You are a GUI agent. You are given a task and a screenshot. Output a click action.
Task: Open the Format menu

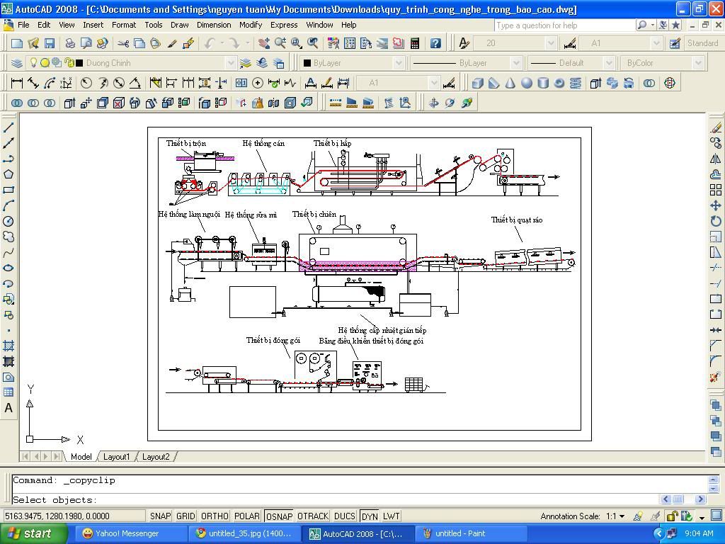click(124, 25)
